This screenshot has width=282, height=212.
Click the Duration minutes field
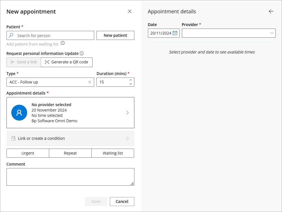pos(115,82)
